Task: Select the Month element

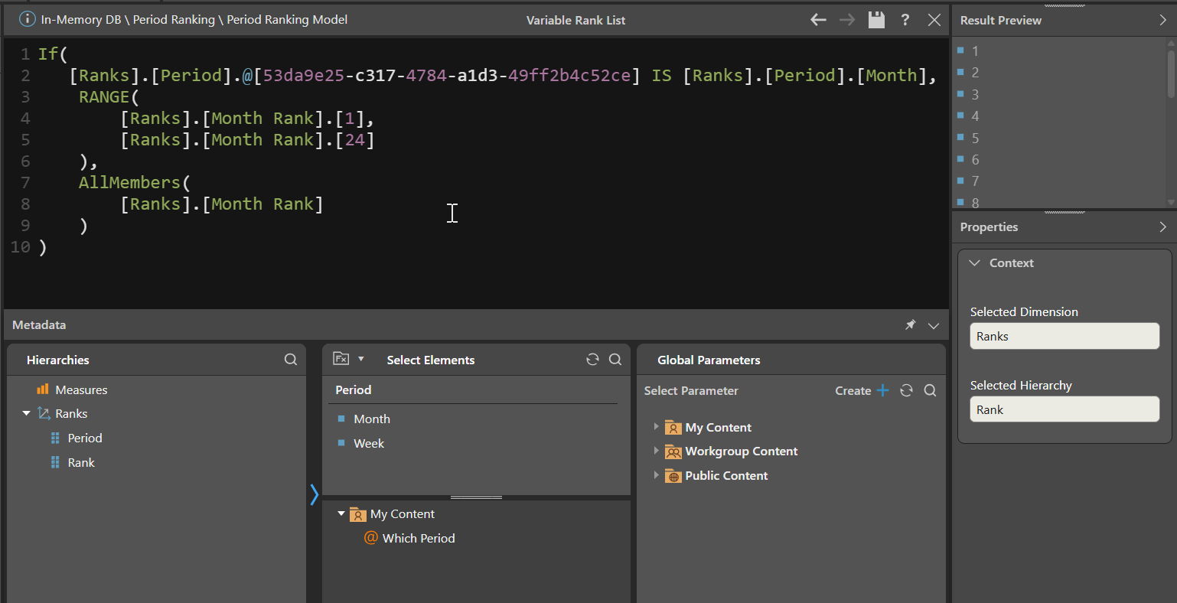Action: pyautogui.click(x=372, y=419)
